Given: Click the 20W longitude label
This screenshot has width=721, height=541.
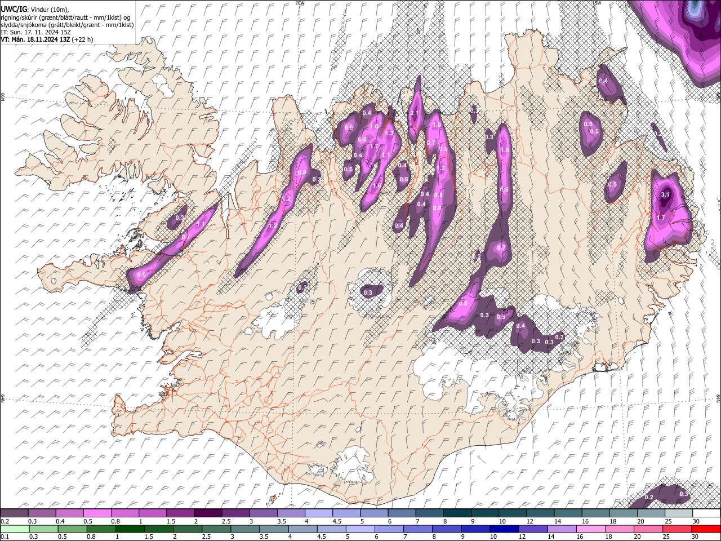Looking at the screenshot, I should tap(300, 3).
